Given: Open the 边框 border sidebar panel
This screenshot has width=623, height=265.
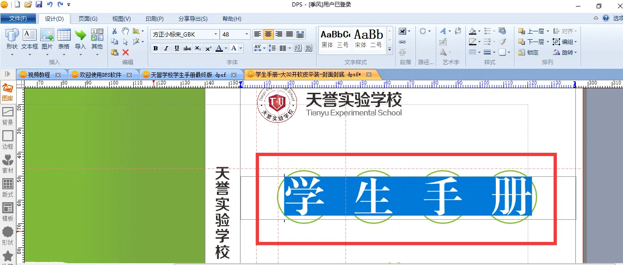Looking at the screenshot, I should coord(7,140).
